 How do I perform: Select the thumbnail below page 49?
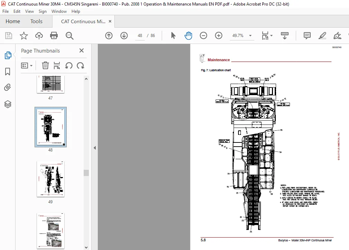[x=50, y=231]
